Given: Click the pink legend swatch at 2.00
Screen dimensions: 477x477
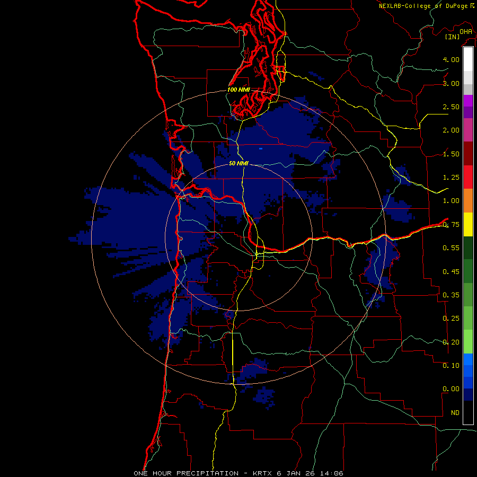Looking at the screenshot, I should (x=468, y=130).
